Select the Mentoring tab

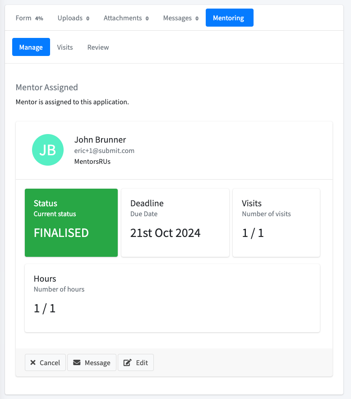click(x=230, y=18)
